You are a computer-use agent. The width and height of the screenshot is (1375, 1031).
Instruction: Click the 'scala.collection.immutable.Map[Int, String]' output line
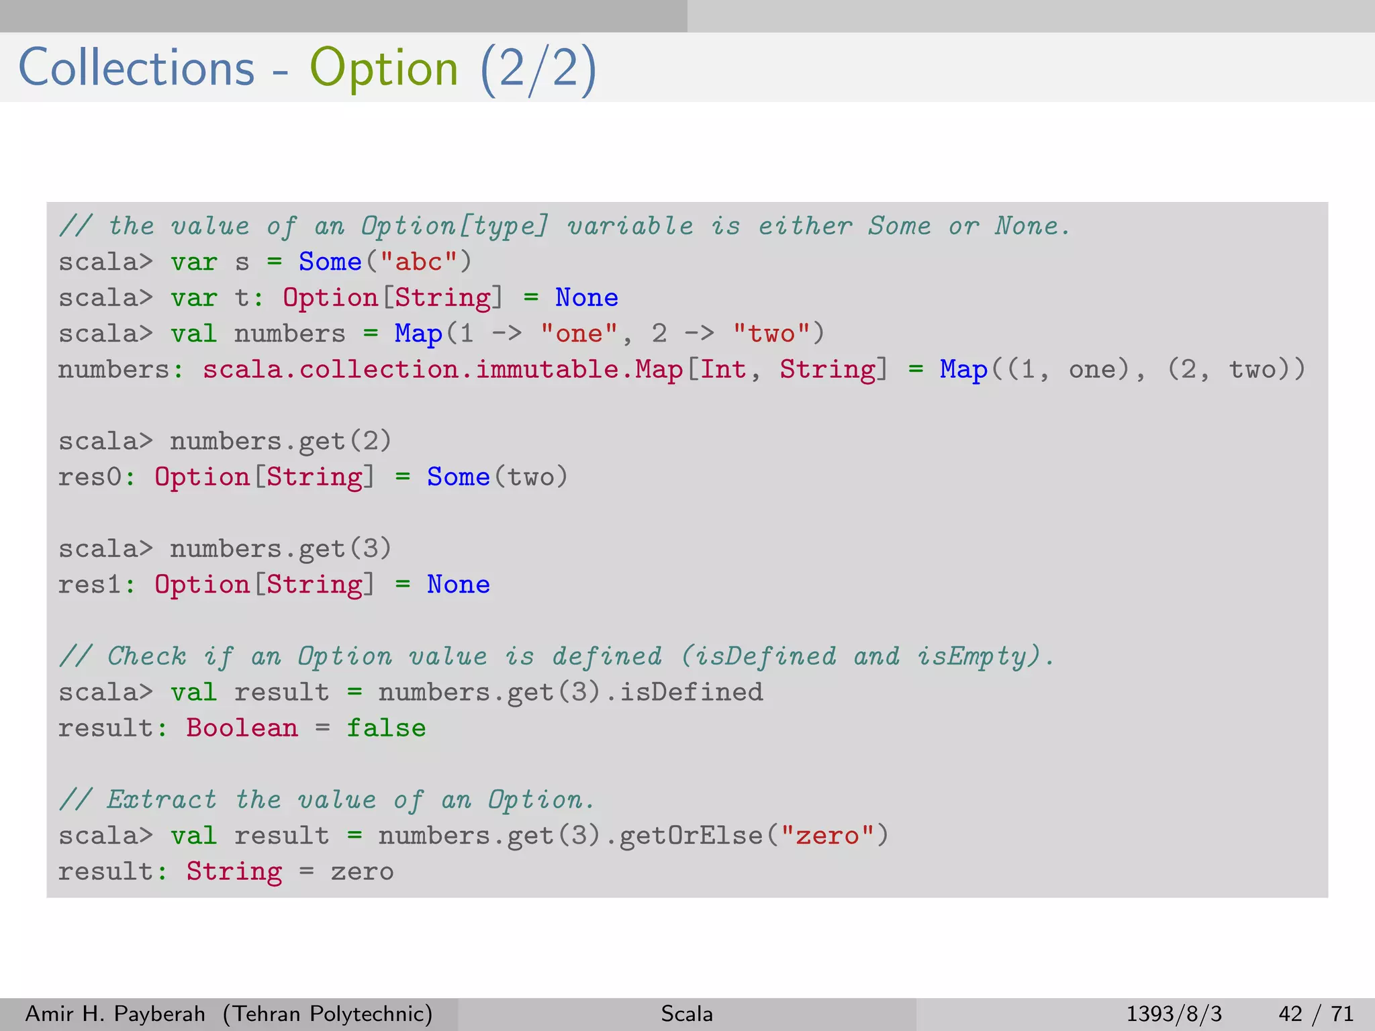(x=681, y=370)
